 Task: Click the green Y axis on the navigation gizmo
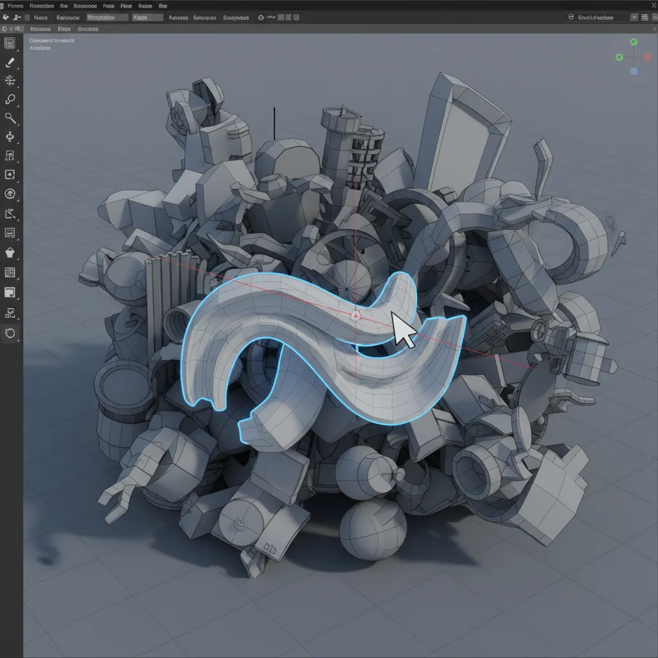[x=634, y=40]
